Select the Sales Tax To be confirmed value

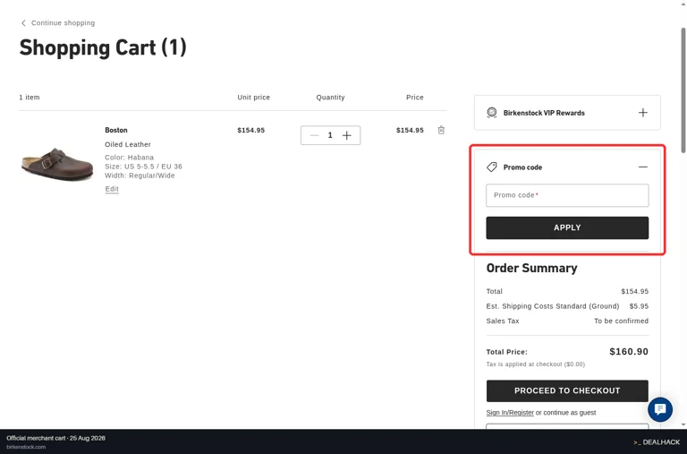tap(622, 321)
